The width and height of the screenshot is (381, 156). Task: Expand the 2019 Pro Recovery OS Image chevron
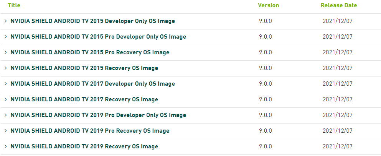tap(6, 131)
